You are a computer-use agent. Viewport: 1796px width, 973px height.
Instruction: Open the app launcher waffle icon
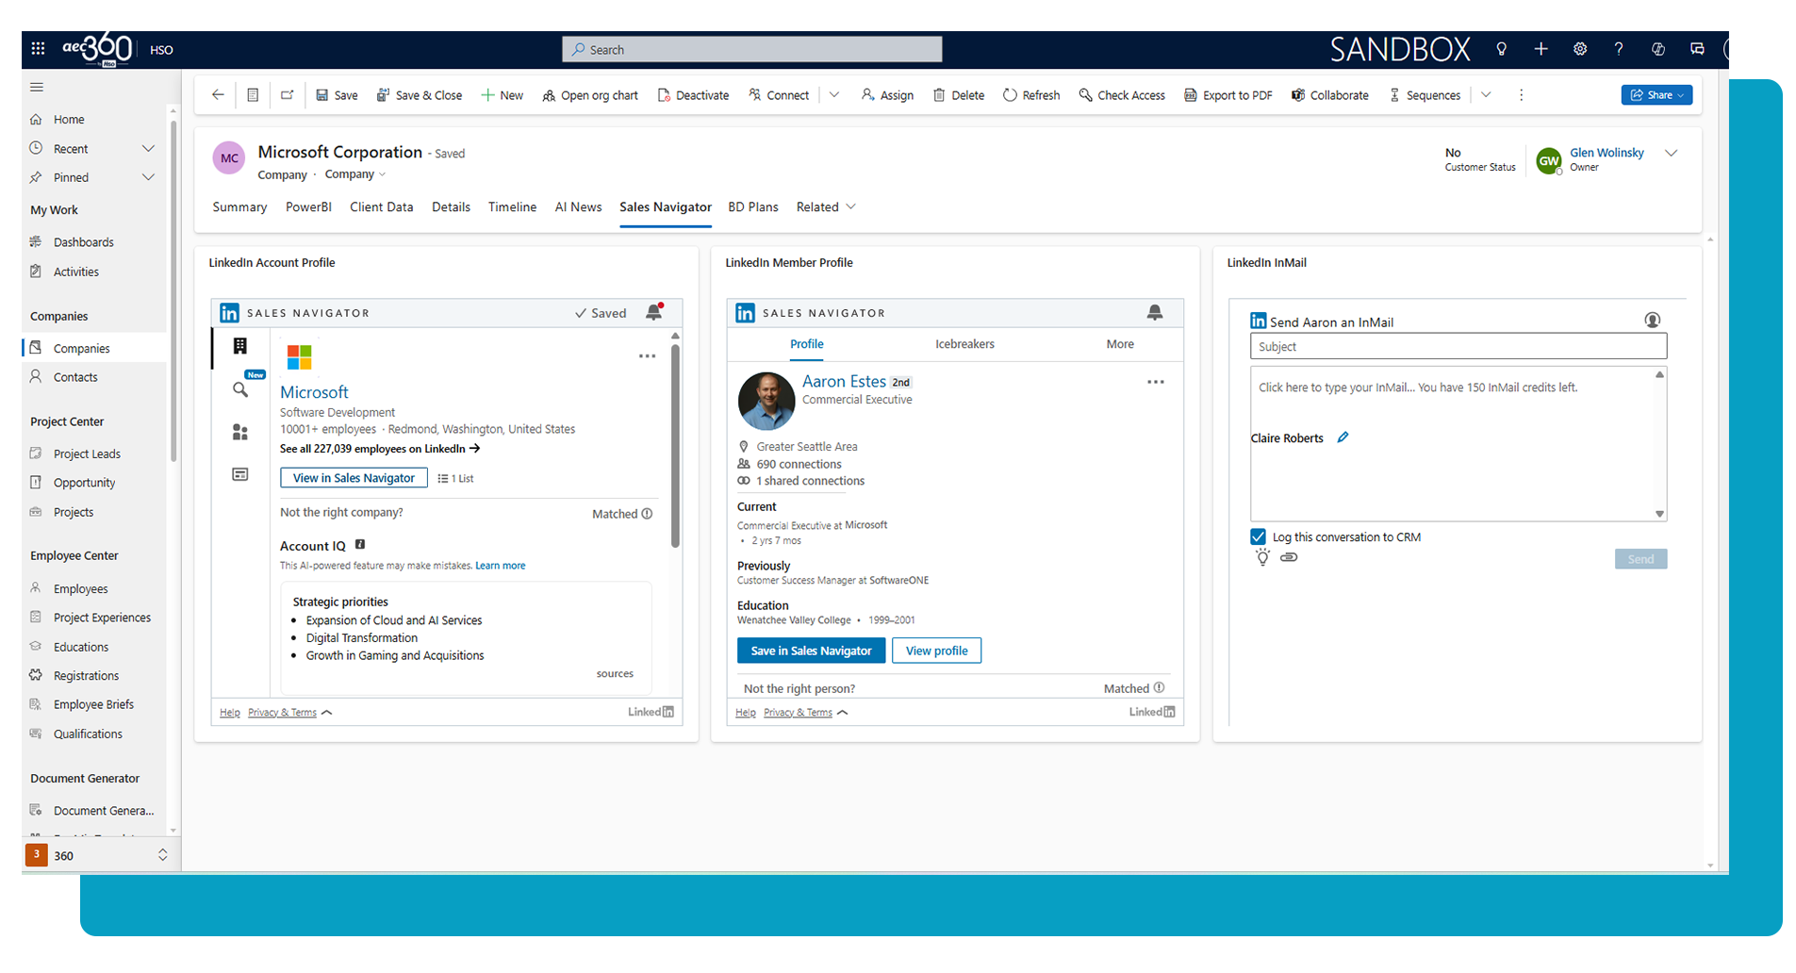pyautogui.click(x=38, y=49)
